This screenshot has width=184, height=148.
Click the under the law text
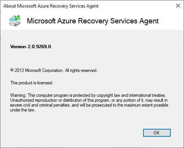point(23,110)
